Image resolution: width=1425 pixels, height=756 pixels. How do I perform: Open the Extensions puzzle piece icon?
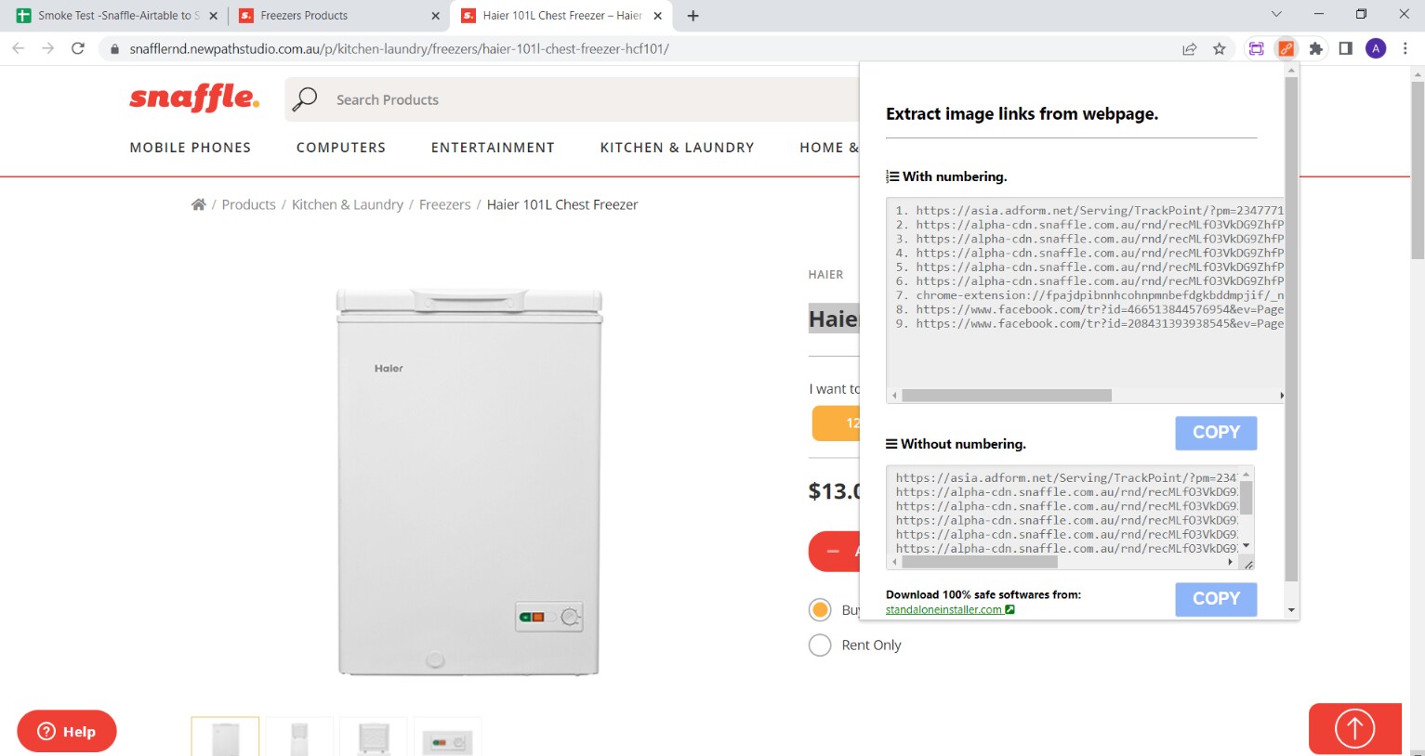1315,48
